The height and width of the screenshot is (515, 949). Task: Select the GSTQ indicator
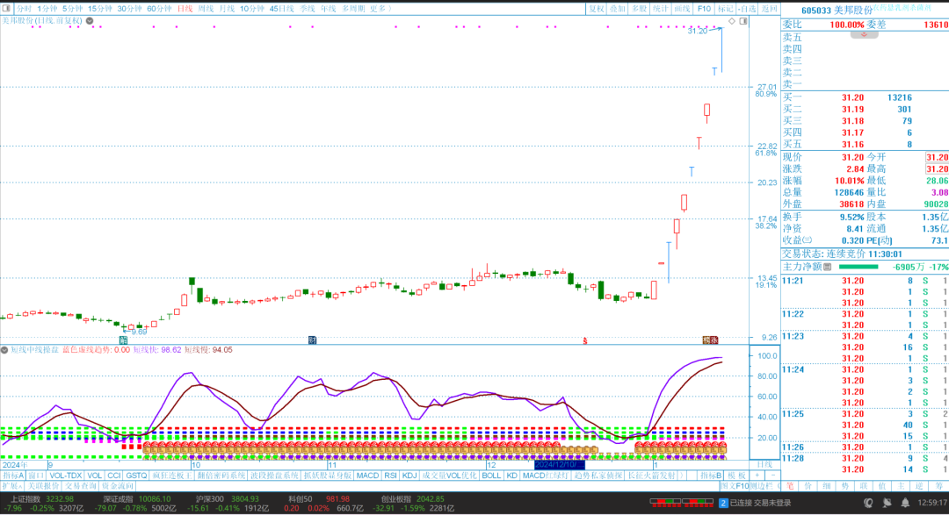[x=136, y=476]
